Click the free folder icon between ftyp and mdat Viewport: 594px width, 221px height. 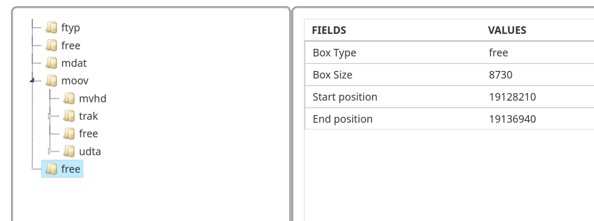(x=51, y=46)
